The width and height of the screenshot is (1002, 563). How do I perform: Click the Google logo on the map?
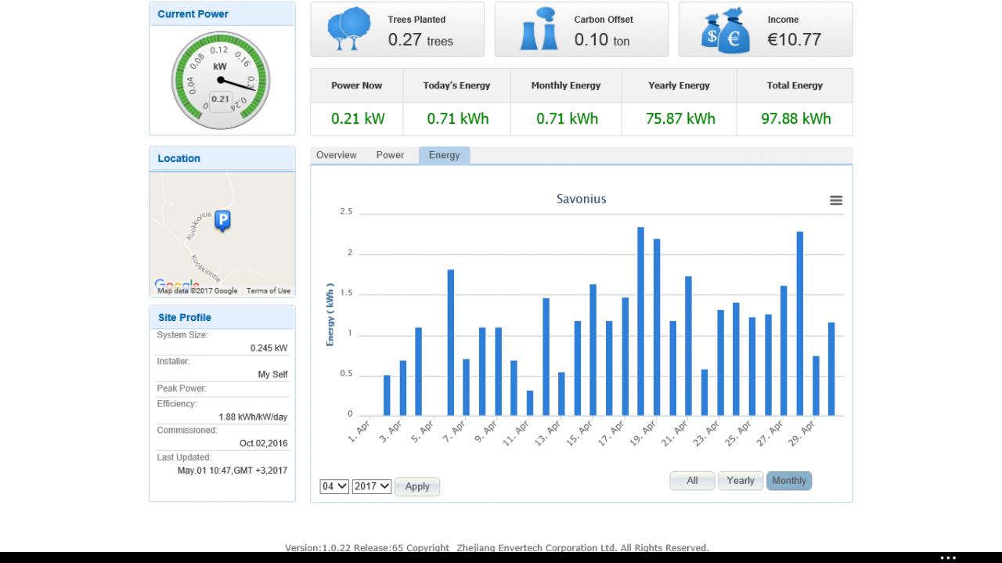177,285
